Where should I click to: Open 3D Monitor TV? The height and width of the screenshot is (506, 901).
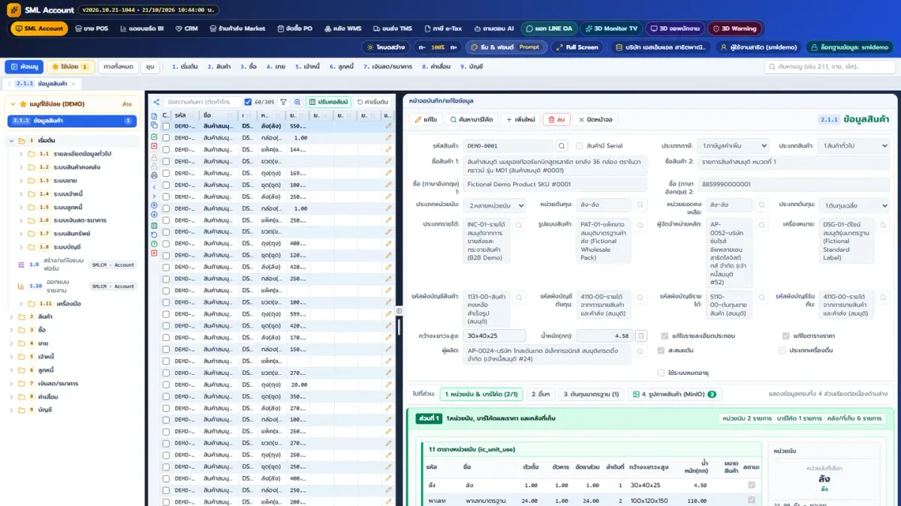(610, 28)
